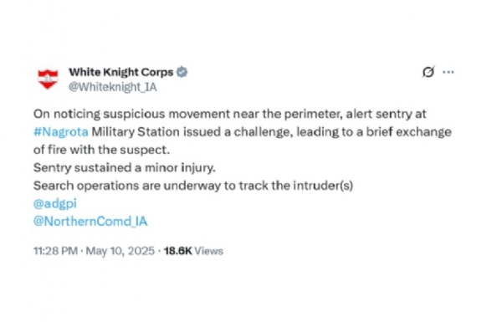Click the 18.6K view count

pos(177,251)
